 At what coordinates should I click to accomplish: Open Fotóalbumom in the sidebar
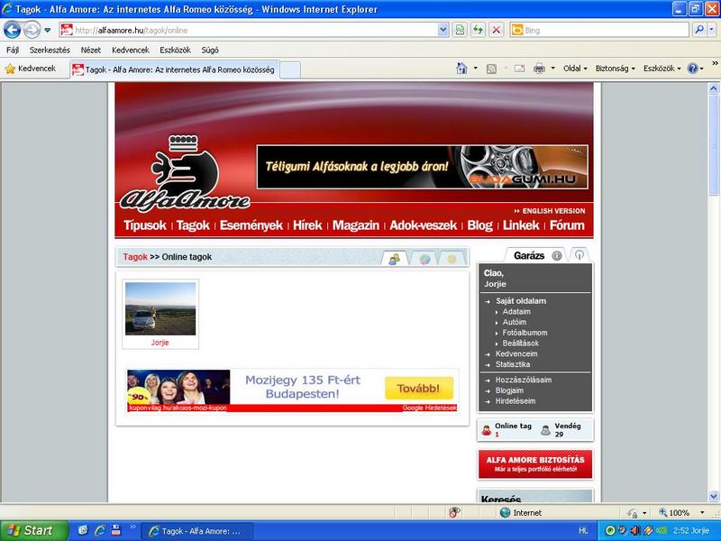[x=525, y=333]
